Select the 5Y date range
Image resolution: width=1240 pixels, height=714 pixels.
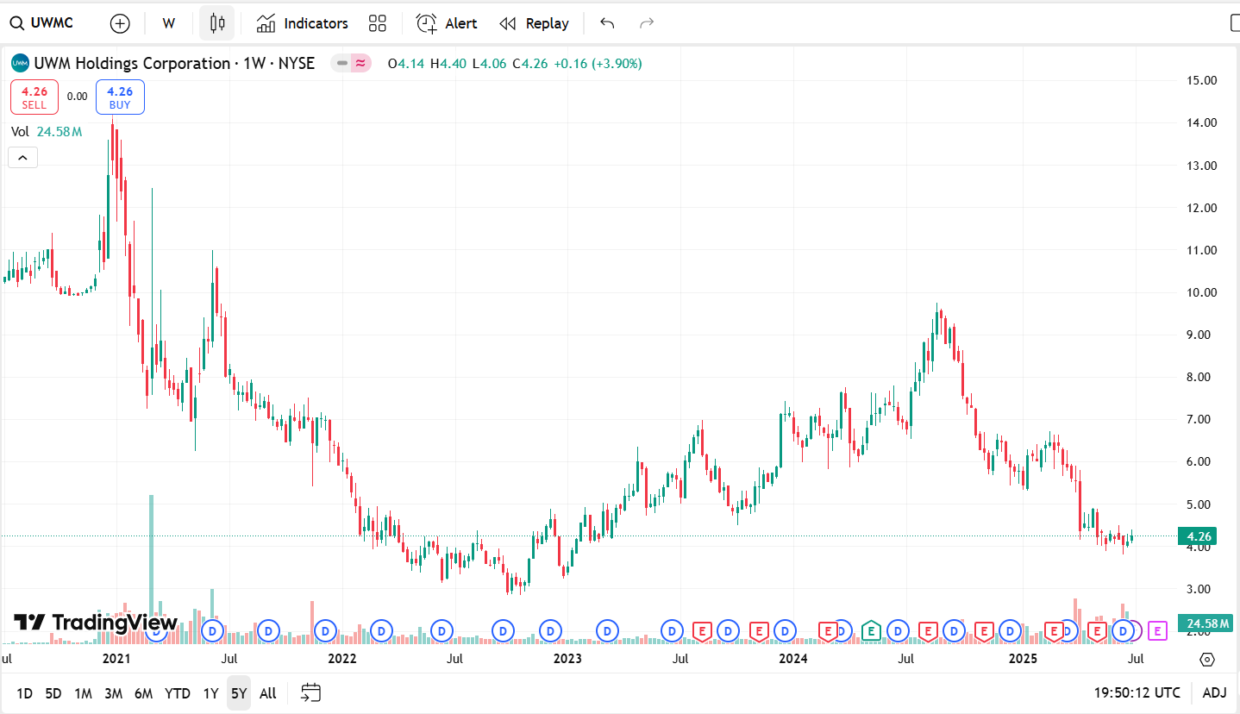coord(239,693)
